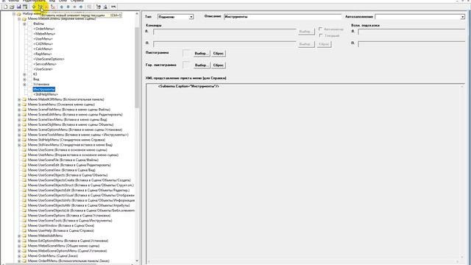The width and height of the screenshot is (471, 265).
Task: Click folder icon of Меню UserScene row
Action: 24,150
